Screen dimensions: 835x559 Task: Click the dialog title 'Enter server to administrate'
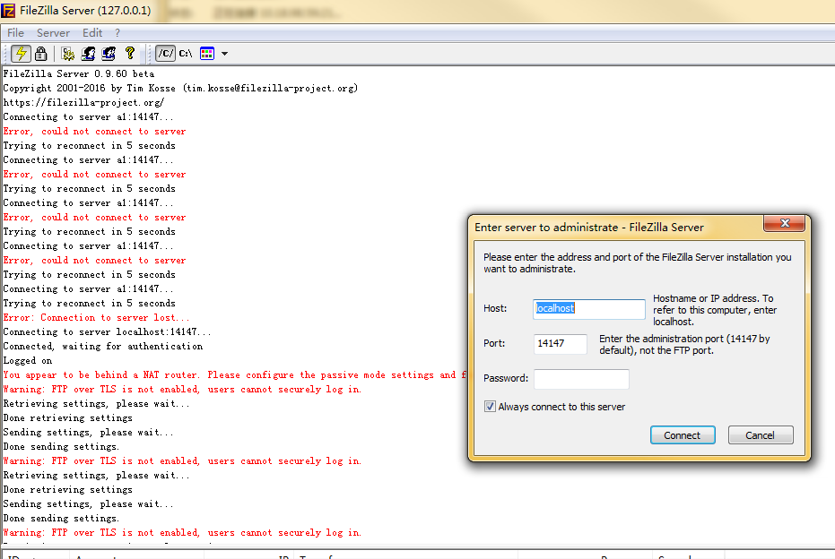(589, 228)
